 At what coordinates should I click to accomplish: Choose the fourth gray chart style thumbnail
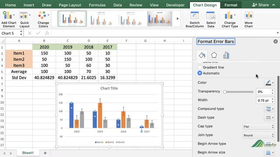click(x=159, y=19)
